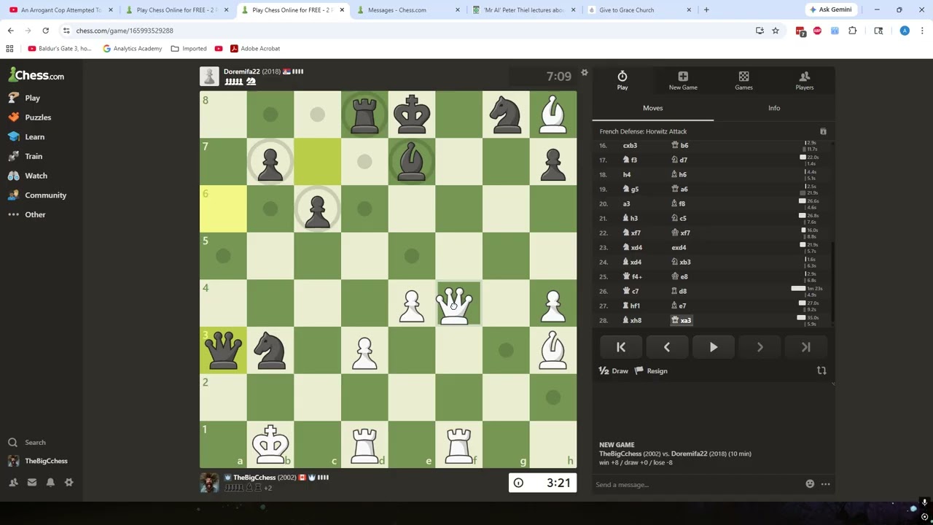The width and height of the screenshot is (933, 525).
Task: Open the Train section
Action: 26,156
